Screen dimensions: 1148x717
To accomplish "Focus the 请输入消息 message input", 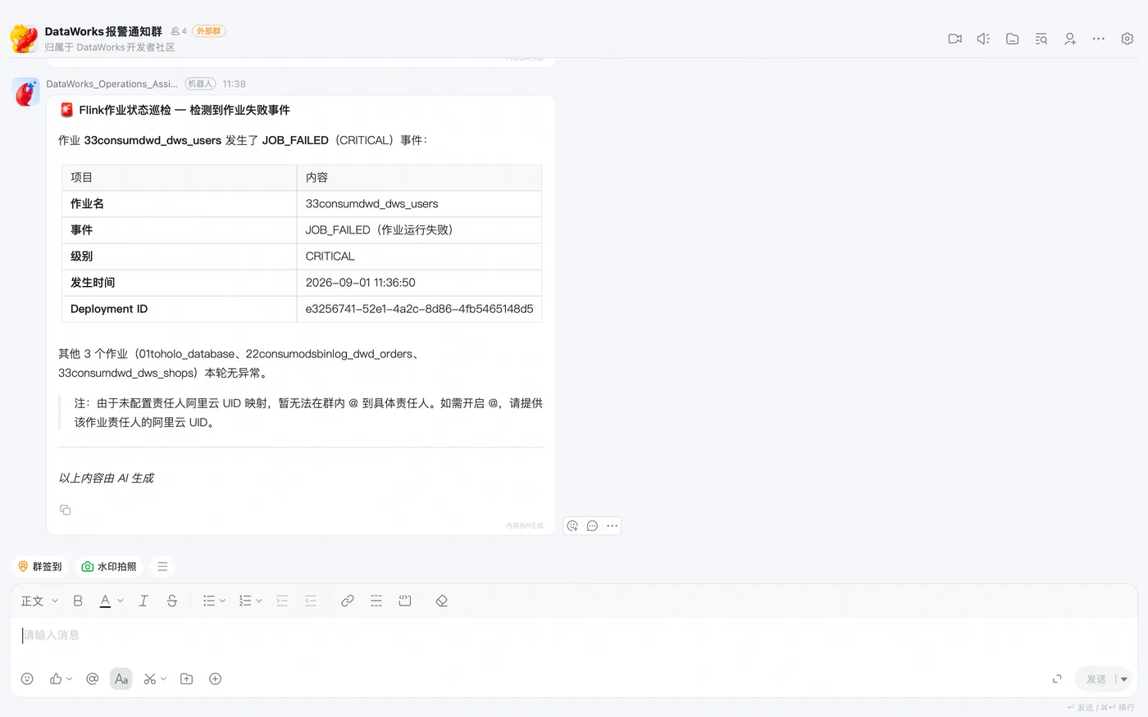I will 574,635.
